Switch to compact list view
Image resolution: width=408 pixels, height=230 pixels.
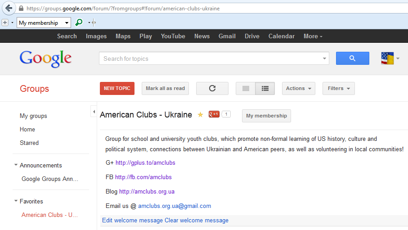(x=246, y=88)
